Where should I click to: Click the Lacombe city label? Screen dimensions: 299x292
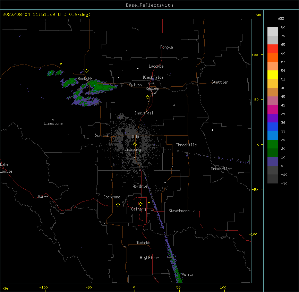click(156, 66)
